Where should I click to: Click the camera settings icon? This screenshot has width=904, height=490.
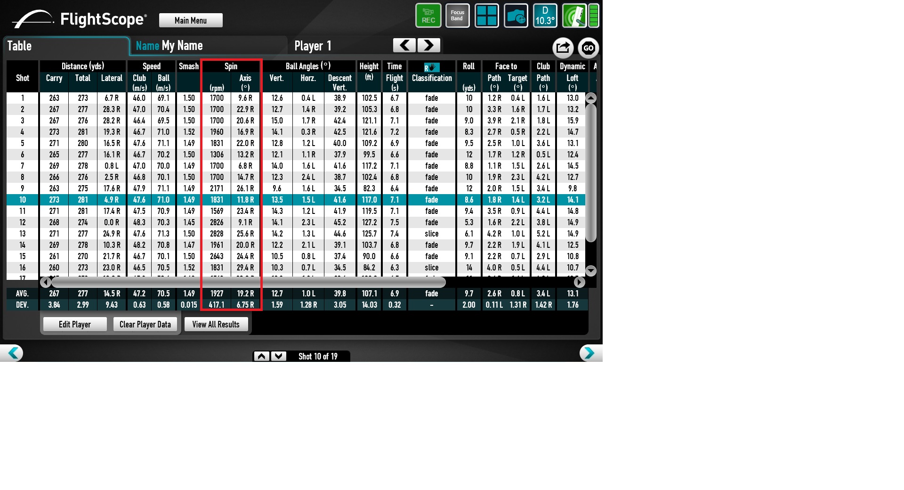[x=516, y=16]
